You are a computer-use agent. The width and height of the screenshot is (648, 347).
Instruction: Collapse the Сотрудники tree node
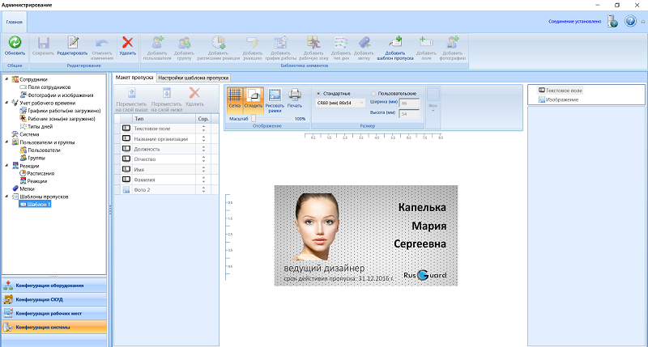tap(6, 80)
